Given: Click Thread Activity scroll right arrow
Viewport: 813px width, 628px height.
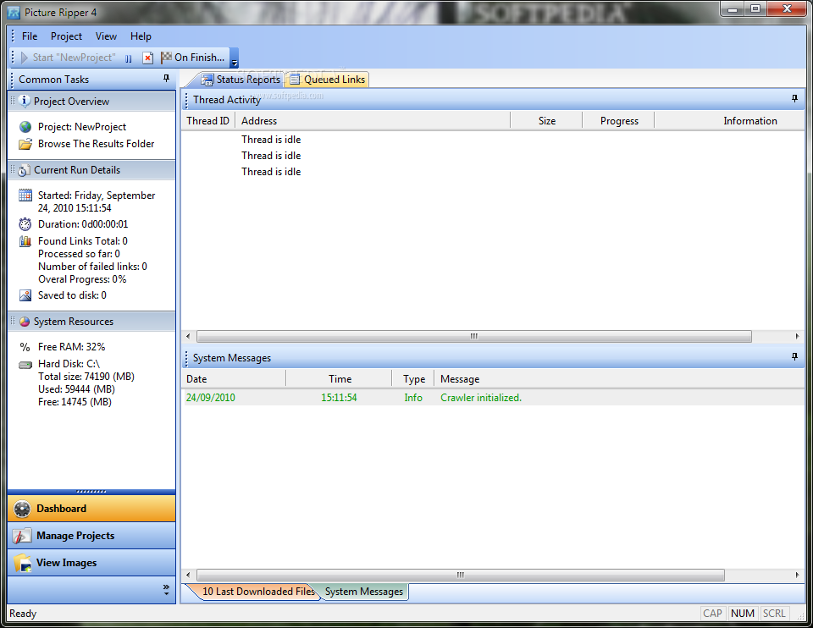Looking at the screenshot, I should (797, 336).
